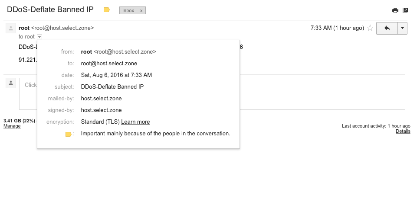This screenshot has width=417, height=208.
Task: Click the yellow importance marker beside the subject
Action: [x=107, y=10]
